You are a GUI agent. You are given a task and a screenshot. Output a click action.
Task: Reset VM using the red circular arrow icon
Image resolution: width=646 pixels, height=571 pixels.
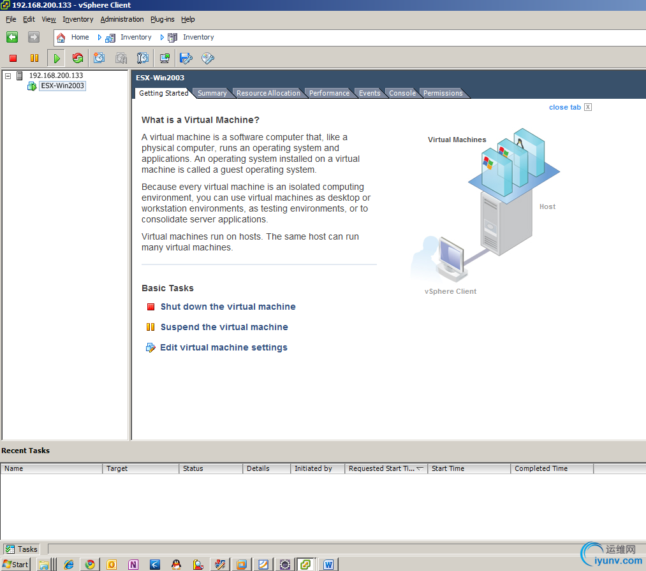coord(77,58)
